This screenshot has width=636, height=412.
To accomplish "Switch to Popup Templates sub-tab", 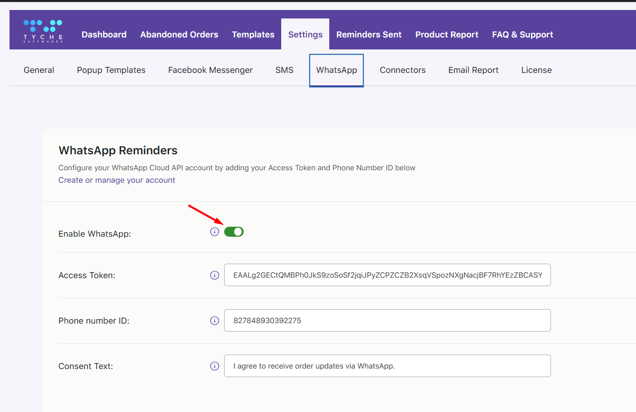I will [111, 70].
